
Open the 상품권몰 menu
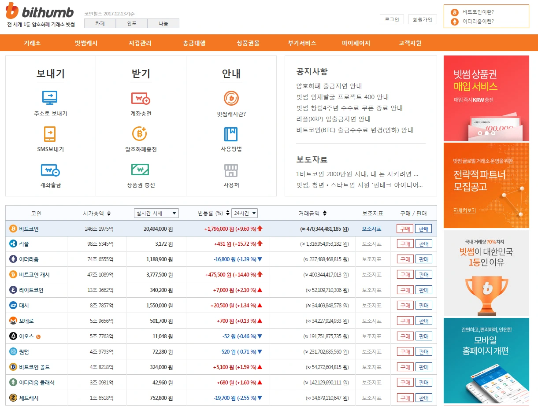point(248,43)
